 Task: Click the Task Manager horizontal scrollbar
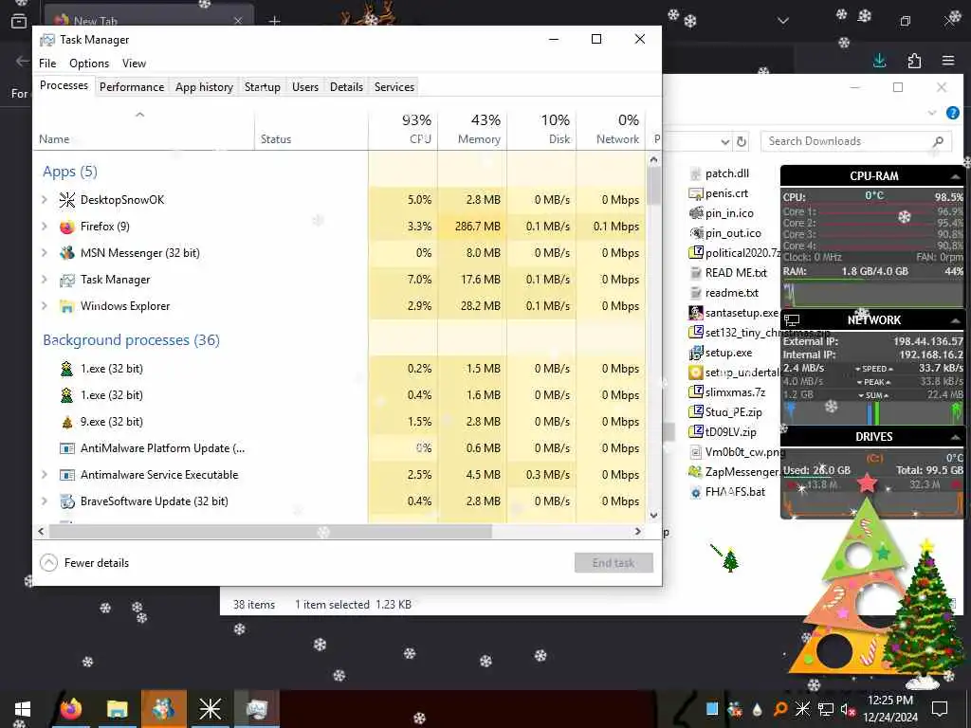tap(270, 532)
